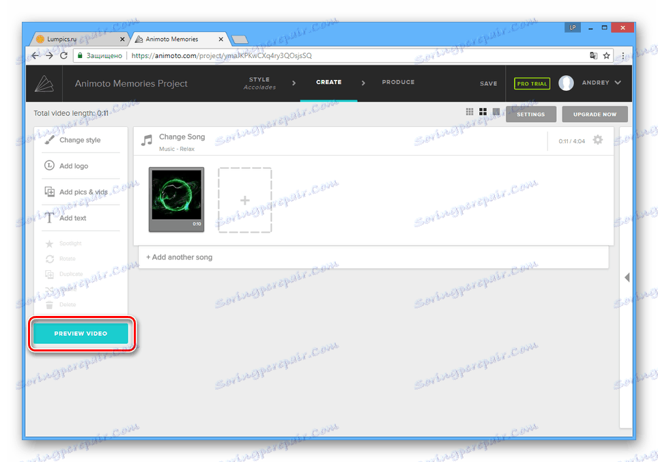Screen dimensions: 658x462
Task: Click the Add text label
Action: pos(72,218)
